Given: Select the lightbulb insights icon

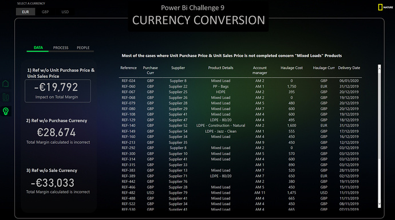Looking at the screenshot, I should (x=6, y=111).
